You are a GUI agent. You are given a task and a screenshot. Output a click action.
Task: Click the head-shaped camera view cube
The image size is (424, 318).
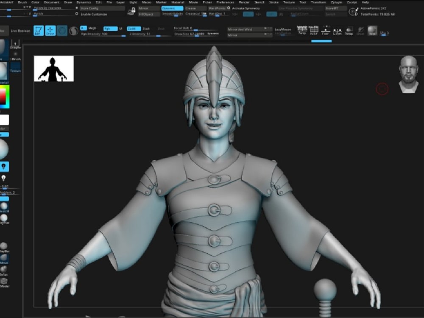pyautogui.click(x=408, y=74)
